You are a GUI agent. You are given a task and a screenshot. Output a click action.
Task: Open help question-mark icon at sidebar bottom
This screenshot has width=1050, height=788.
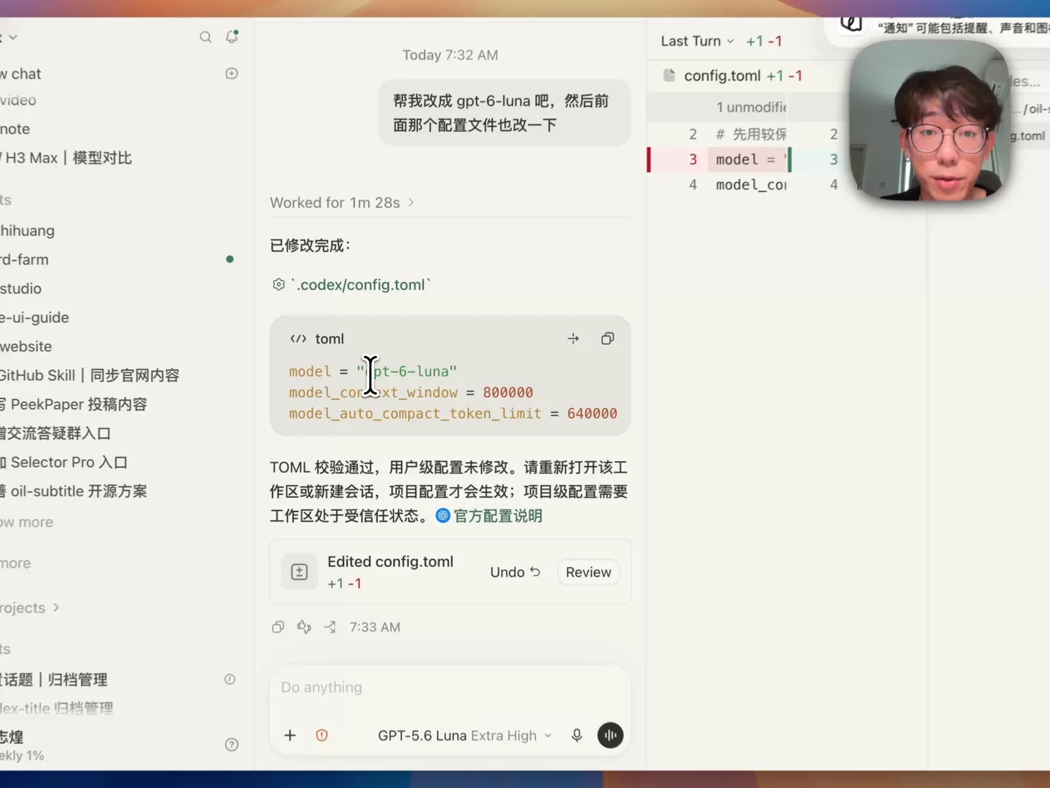pyautogui.click(x=232, y=745)
